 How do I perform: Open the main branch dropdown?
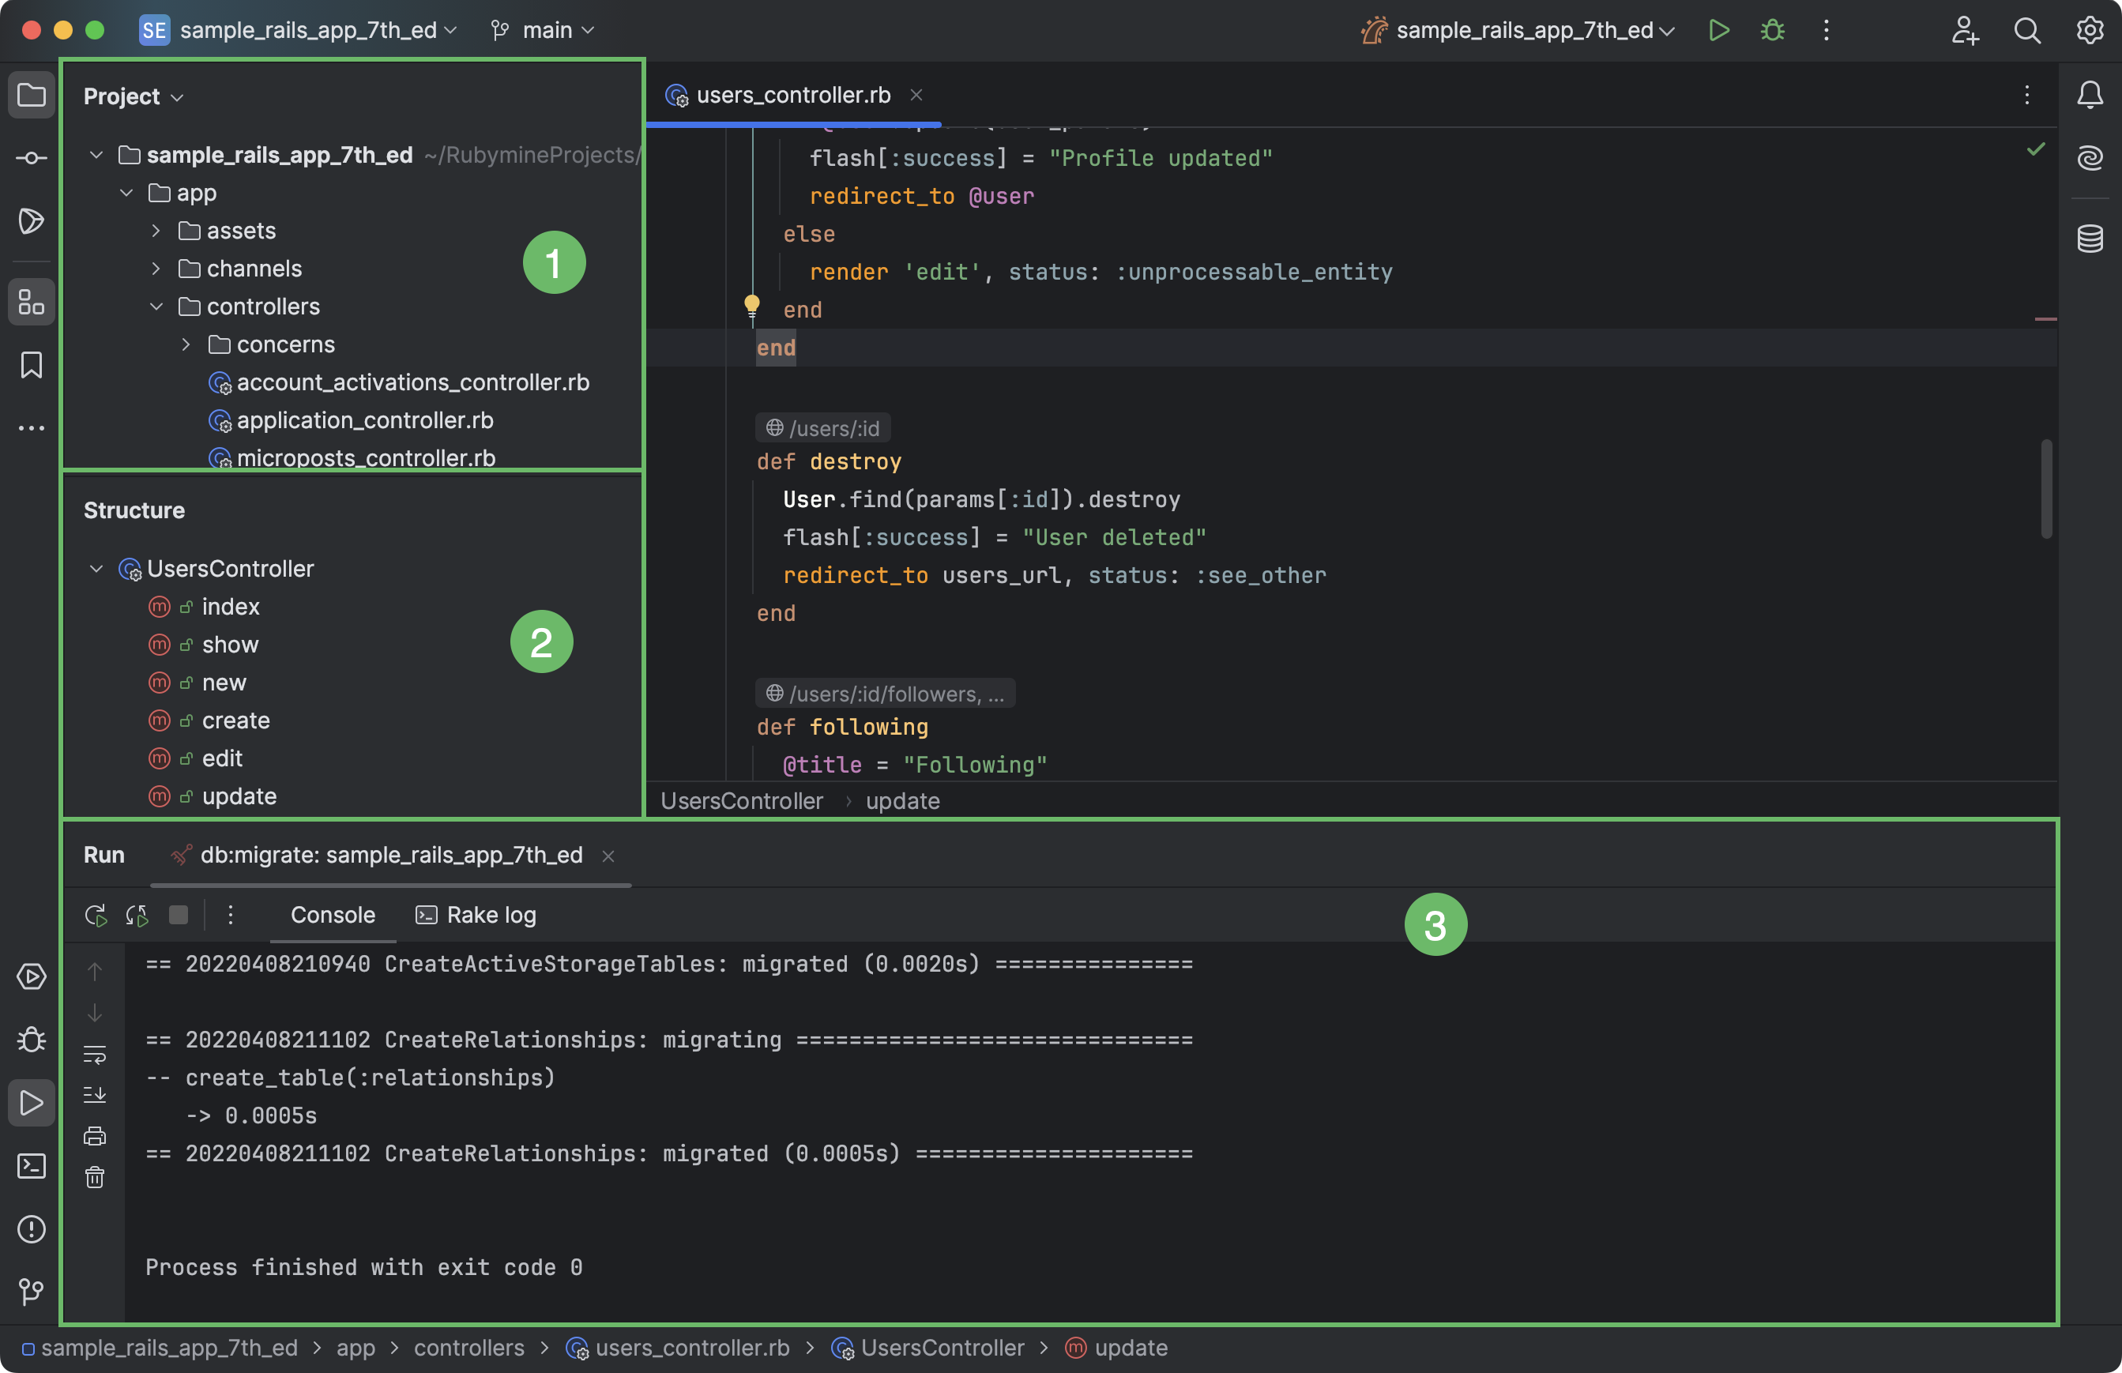tap(542, 30)
